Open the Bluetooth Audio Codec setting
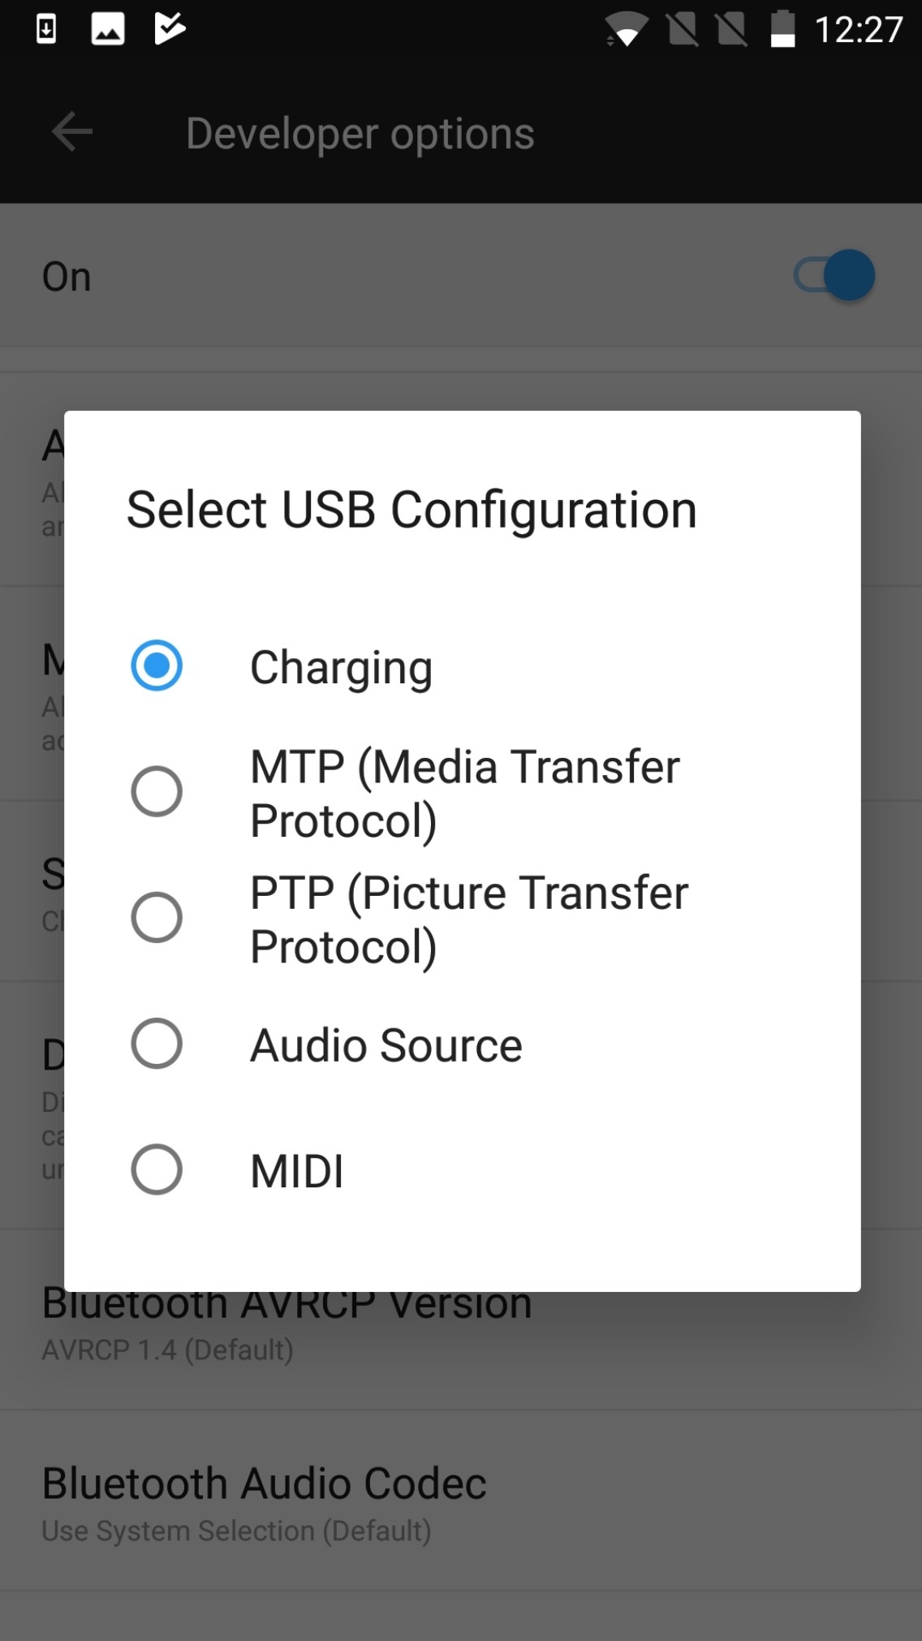This screenshot has width=922, height=1641. (264, 1501)
